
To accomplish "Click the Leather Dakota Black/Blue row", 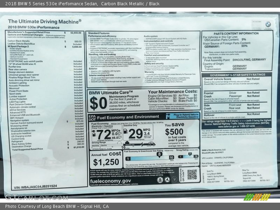I will pos(45,44).
